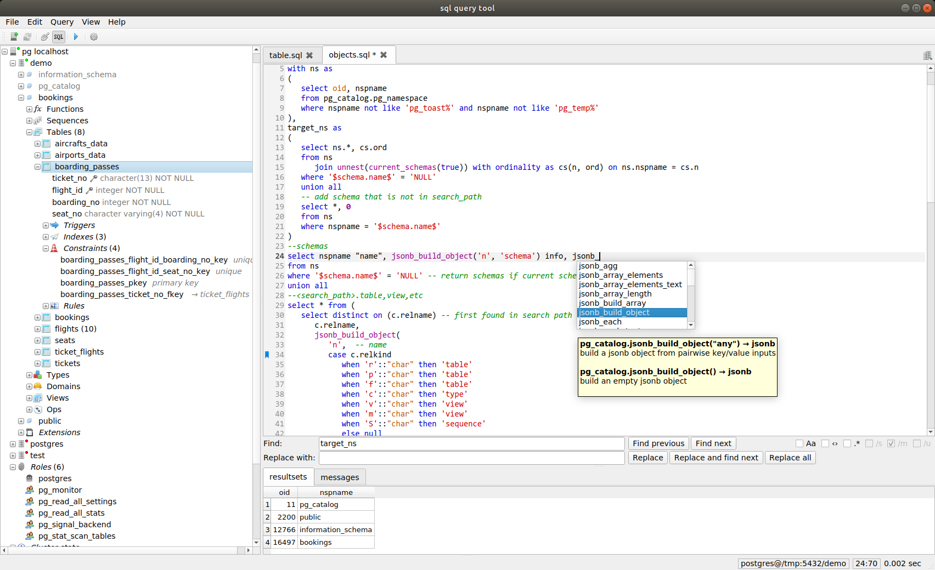The height and width of the screenshot is (570, 935).
Task: Expand the information_schema node
Action: [x=21, y=75]
